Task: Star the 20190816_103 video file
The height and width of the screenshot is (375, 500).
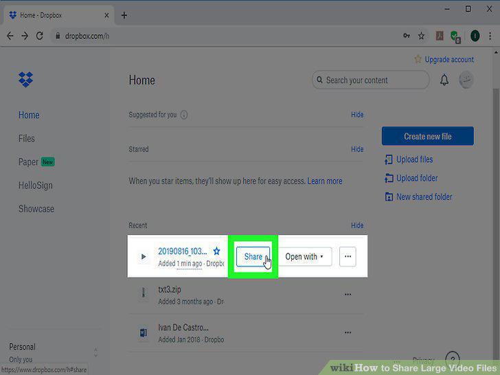Action: (216, 251)
